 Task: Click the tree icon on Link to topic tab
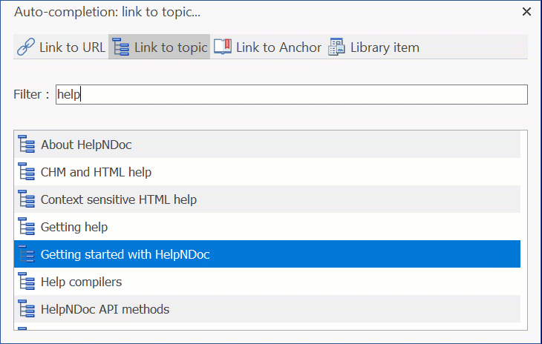click(120, 47)
